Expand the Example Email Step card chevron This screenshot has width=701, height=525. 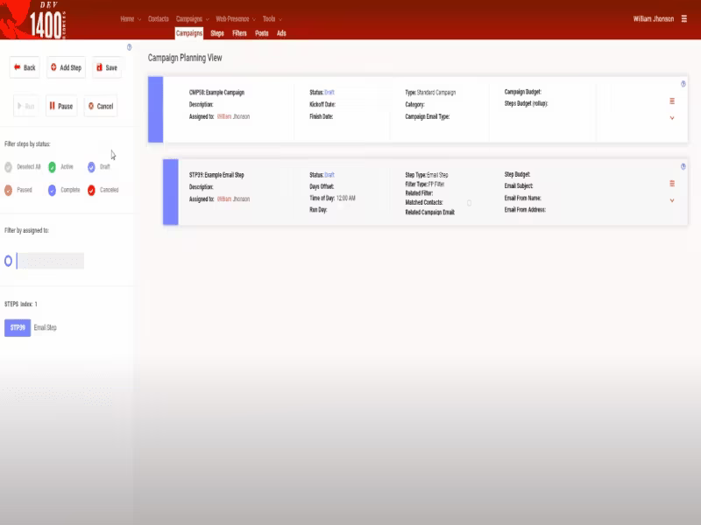[672, 200]
